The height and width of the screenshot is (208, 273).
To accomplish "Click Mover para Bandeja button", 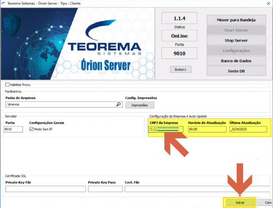I will (x=236, y=20).
